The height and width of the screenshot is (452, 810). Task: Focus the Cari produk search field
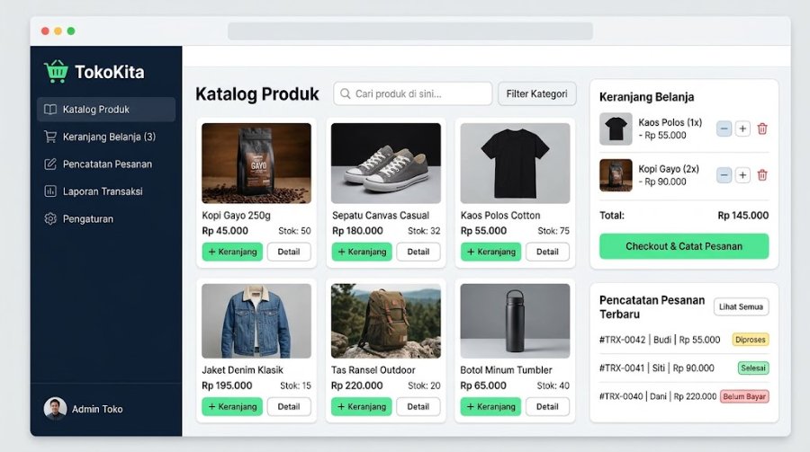tap(413, 94)
